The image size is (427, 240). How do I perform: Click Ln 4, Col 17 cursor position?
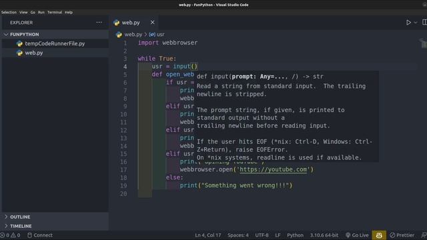coord(208,235)
